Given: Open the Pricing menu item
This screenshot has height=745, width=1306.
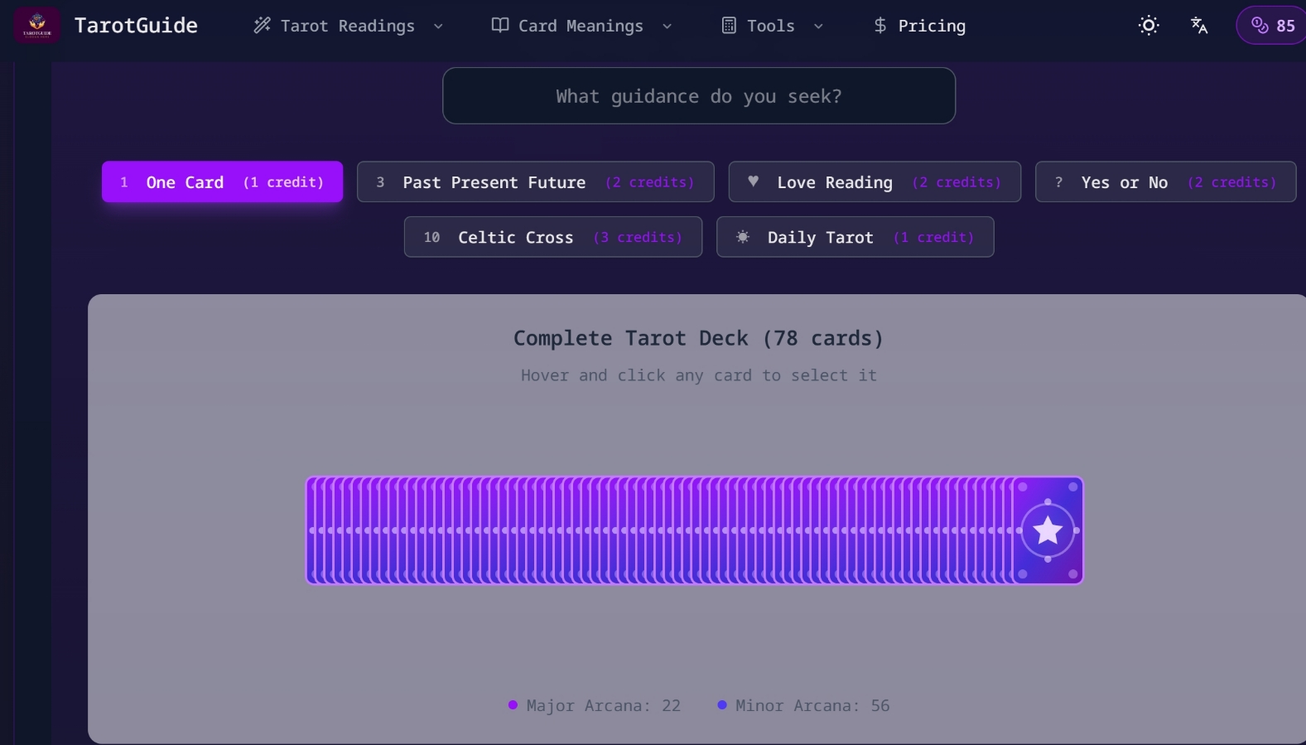Looking at the screenshot, I should (x=932, y=26).
